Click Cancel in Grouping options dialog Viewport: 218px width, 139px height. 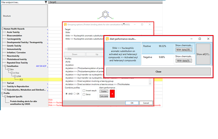146,103
